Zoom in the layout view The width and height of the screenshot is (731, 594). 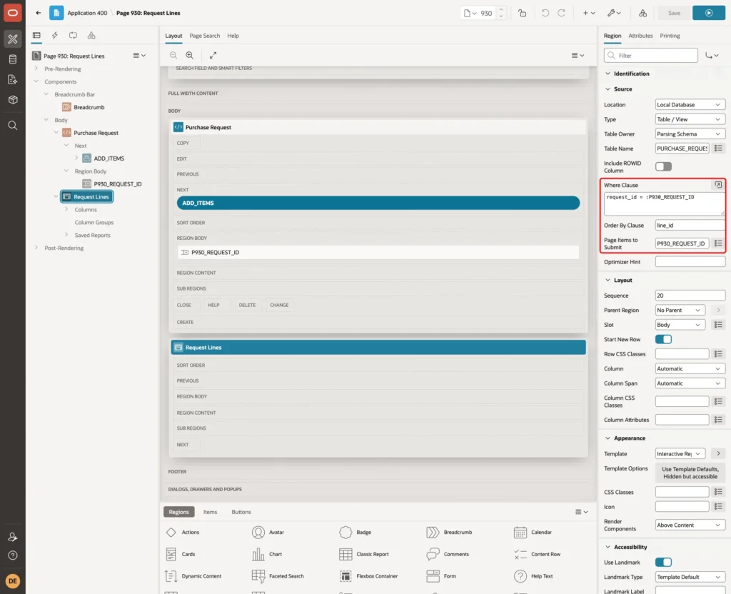[190, 56]
